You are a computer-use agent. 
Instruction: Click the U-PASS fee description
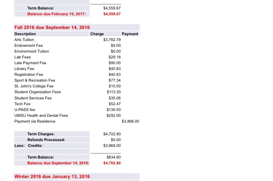click(x=25, y=110)
